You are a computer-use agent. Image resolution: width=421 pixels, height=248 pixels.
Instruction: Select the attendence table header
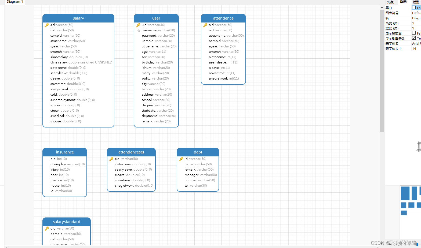tap(223, 18)
